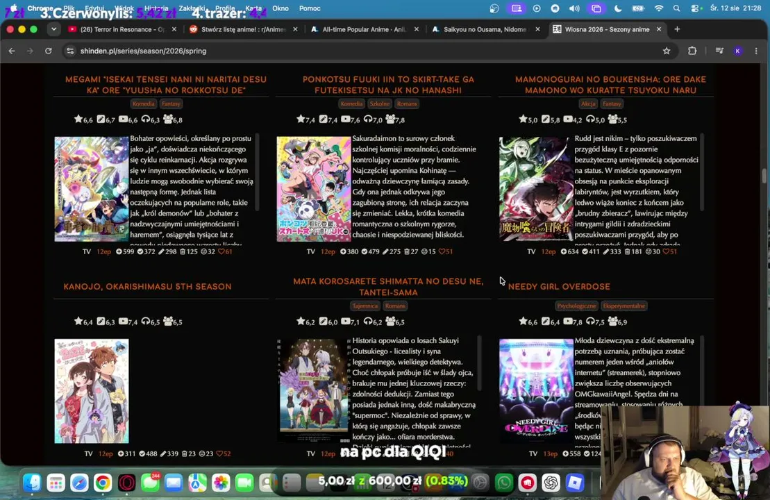770x500 pixels.
Task: Close the Saikyou no Ousama tab
Action: tap(537, 29)
